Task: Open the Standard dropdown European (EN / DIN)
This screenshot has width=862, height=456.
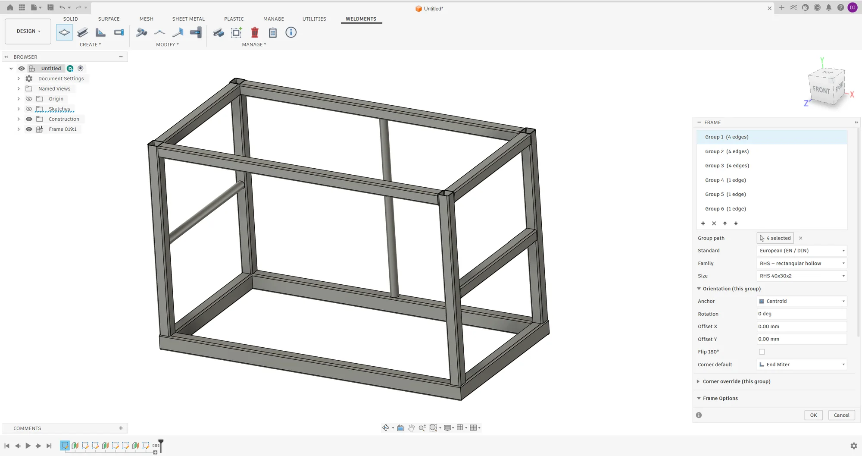Action: pyautogui.click(x=802, y=251)
